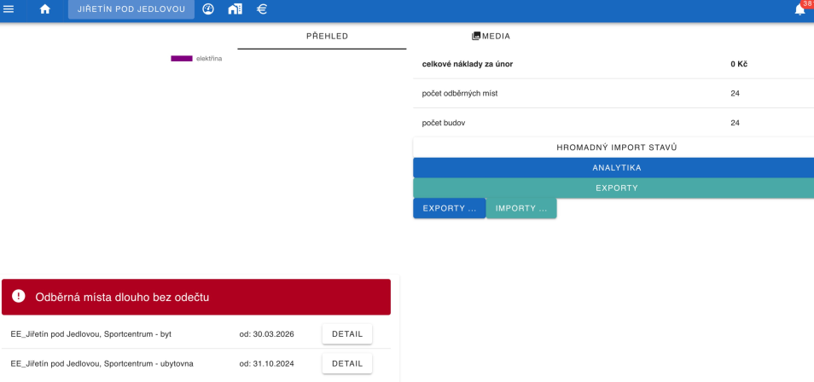Switch to the MEDIA tab

491,37
